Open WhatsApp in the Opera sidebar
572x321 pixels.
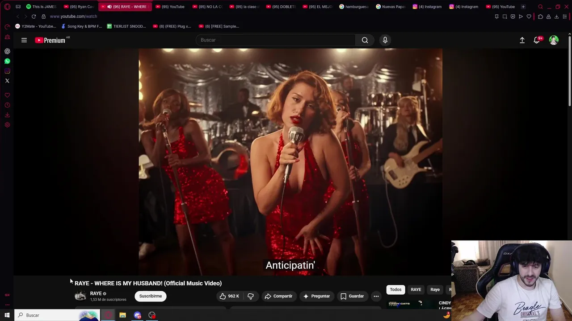[7, 61]
